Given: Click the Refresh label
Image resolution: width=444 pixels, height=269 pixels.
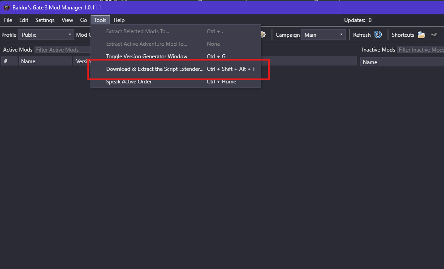Looking at the screenshot, I should 362,35.
